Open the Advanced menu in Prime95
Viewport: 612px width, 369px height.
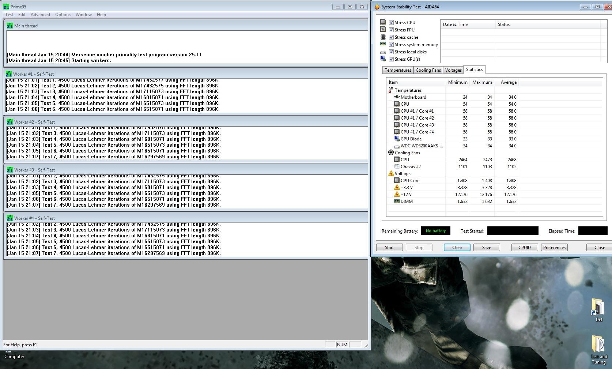coord(40,15)
